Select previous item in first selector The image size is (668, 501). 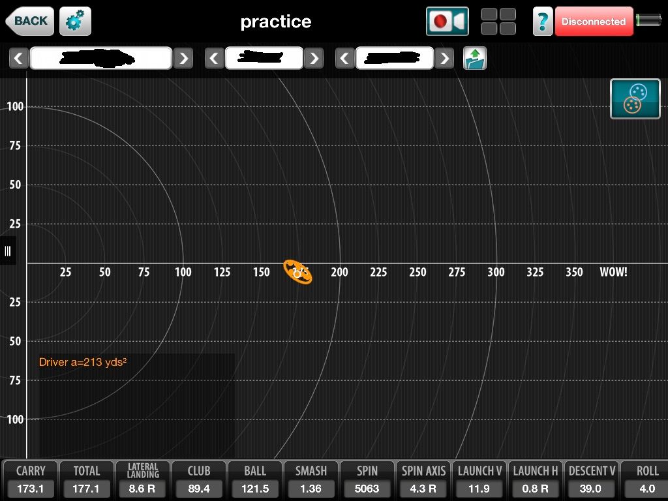coord(19,58)
